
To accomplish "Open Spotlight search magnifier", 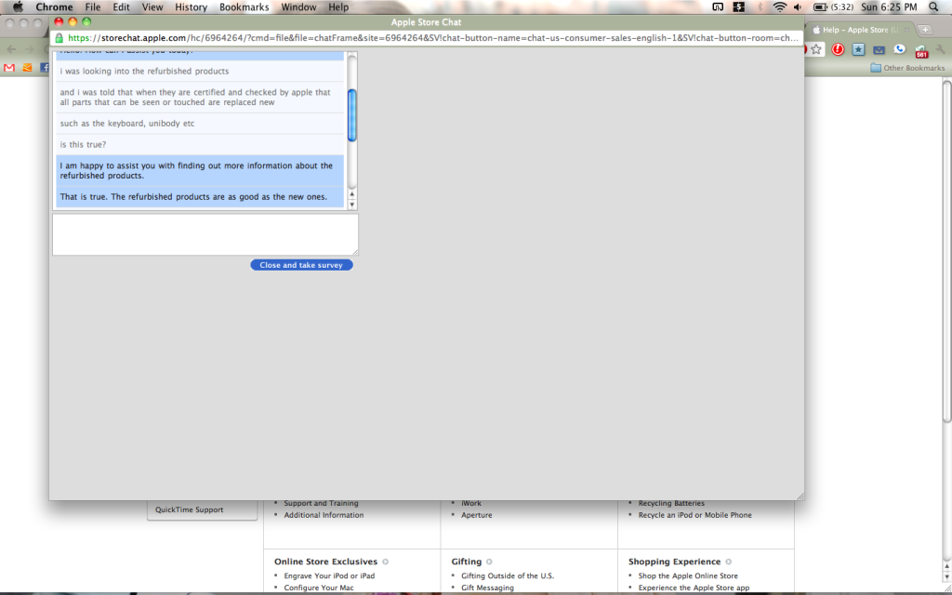I will [x=933, y=7].
